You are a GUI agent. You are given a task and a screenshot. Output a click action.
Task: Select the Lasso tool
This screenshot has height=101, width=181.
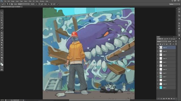[2, 18]
